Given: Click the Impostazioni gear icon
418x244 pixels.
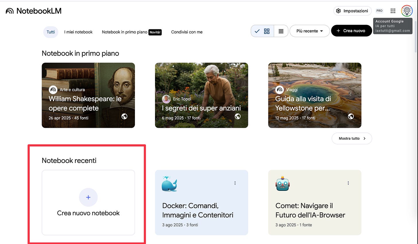Looking at the screenshot, I should (338, 11).
